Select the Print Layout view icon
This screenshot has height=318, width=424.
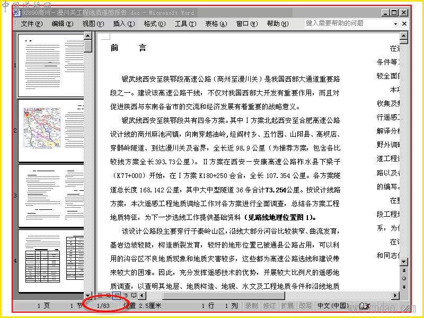point(117,295)
